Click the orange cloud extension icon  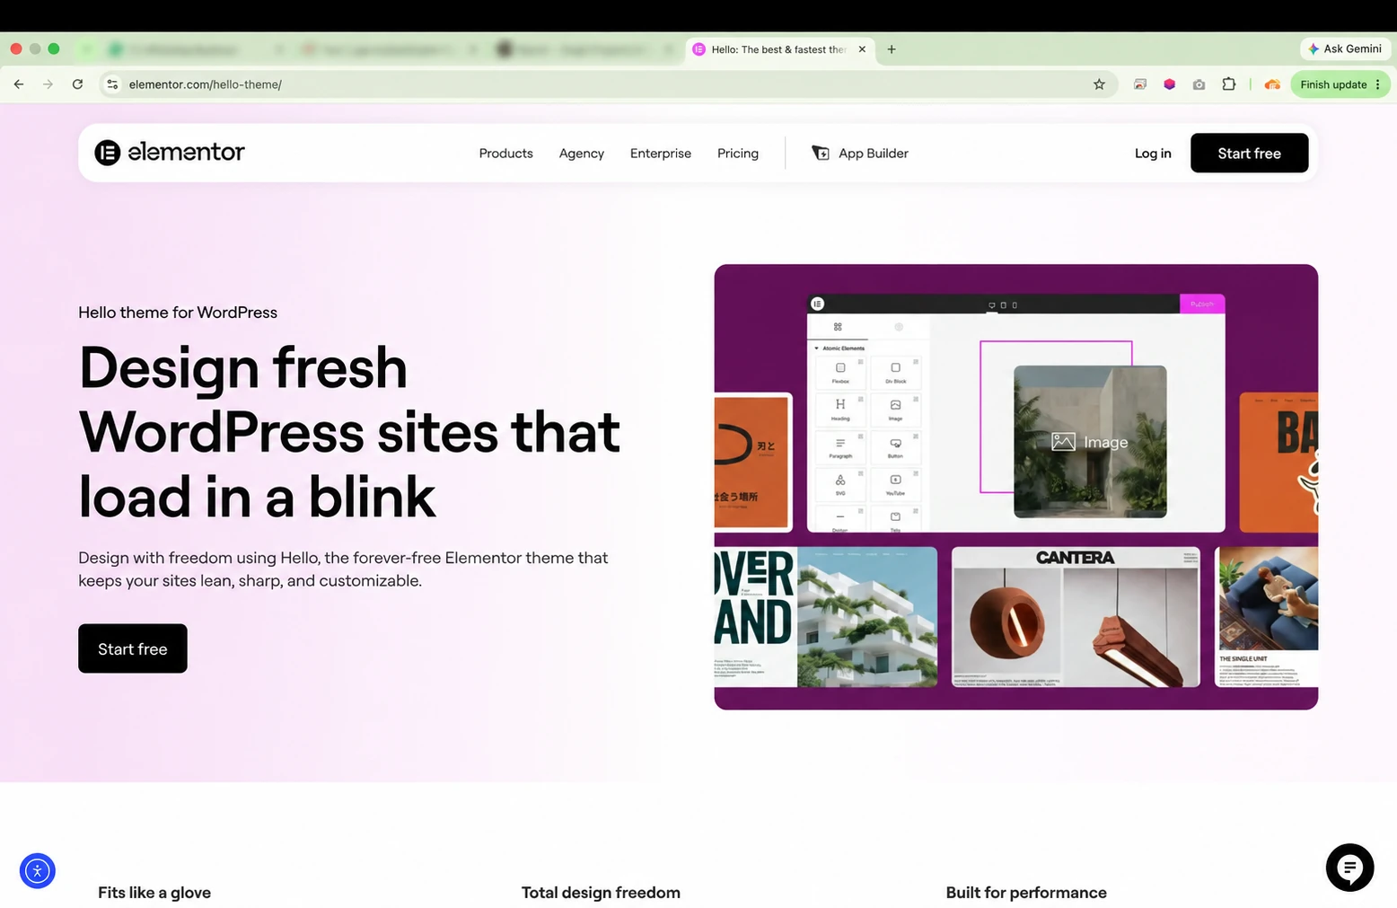pos(1272,84)
